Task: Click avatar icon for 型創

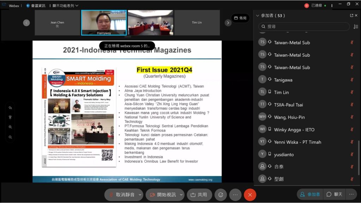Action: (262, 179)
